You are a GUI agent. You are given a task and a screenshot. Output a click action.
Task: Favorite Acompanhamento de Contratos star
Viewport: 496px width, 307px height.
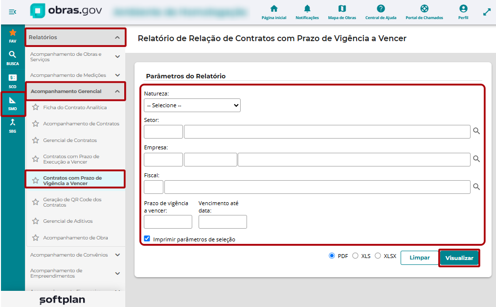coord(35,124)
